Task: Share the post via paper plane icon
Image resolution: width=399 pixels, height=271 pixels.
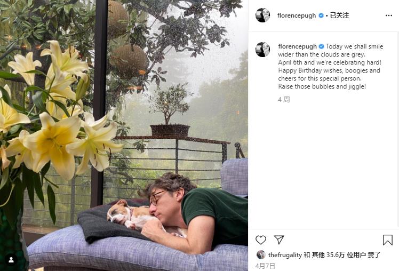Action: pyautogui.click(x=279, y=240)
